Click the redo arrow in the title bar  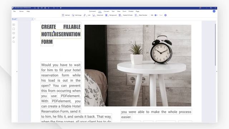57,8
